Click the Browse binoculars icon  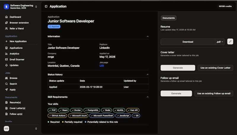(6, 78)
